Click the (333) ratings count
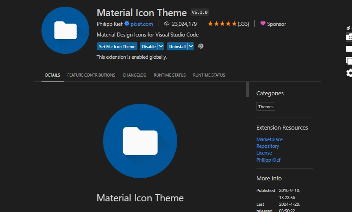This screenshot has width=352, height=212. coord(243,24)
